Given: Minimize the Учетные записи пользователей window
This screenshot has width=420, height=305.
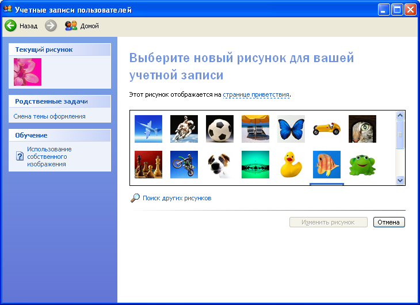Looking at the screenshot, I should (x=384, y=10).
